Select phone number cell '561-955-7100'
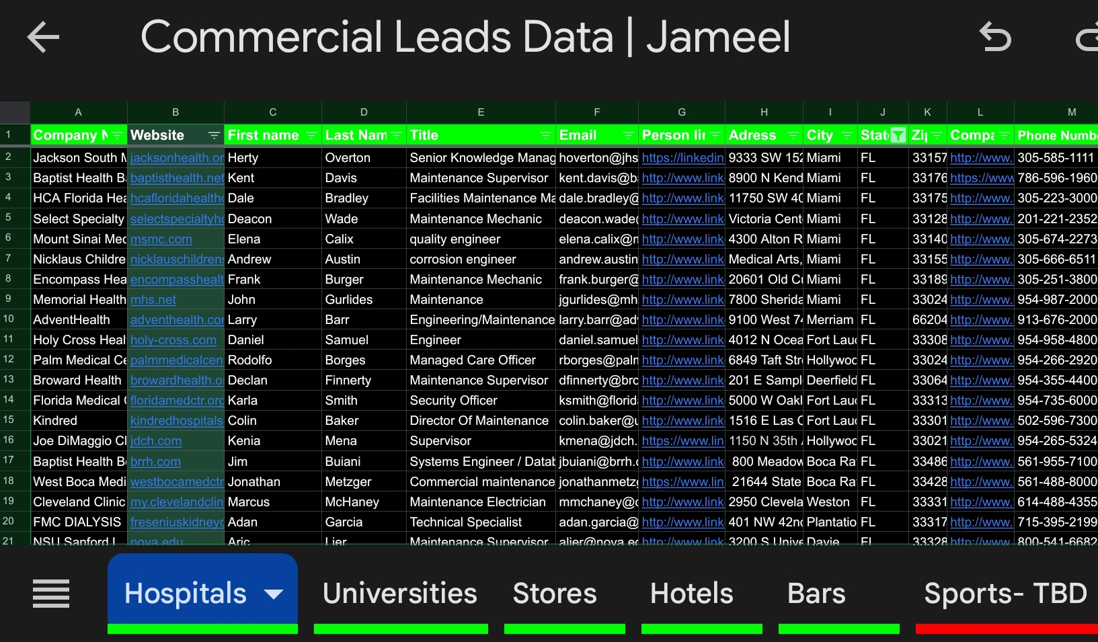The width and height of the screenshot is (1098, 642). click(x=1056, y=462)
